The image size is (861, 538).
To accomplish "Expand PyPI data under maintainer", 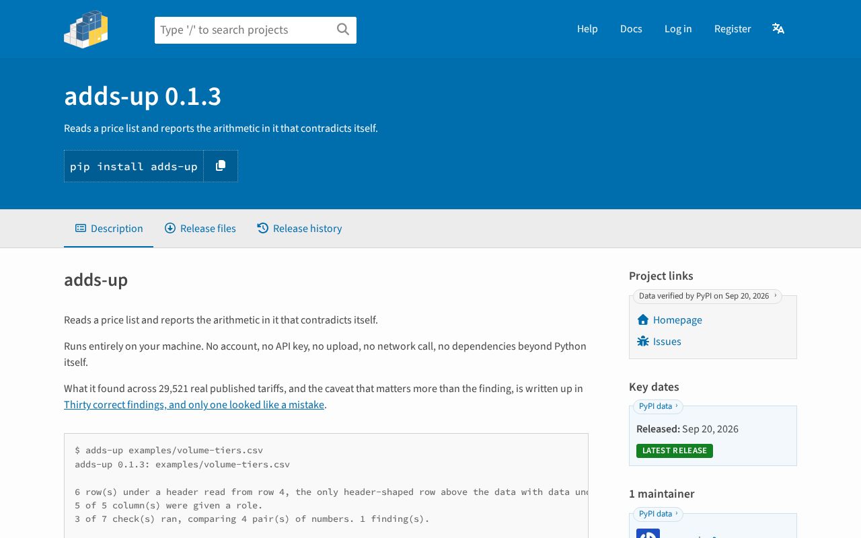I will click(x=658, y=514).
